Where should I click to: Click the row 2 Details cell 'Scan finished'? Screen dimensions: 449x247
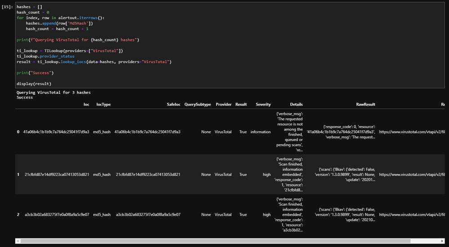[x=289, y=215]
